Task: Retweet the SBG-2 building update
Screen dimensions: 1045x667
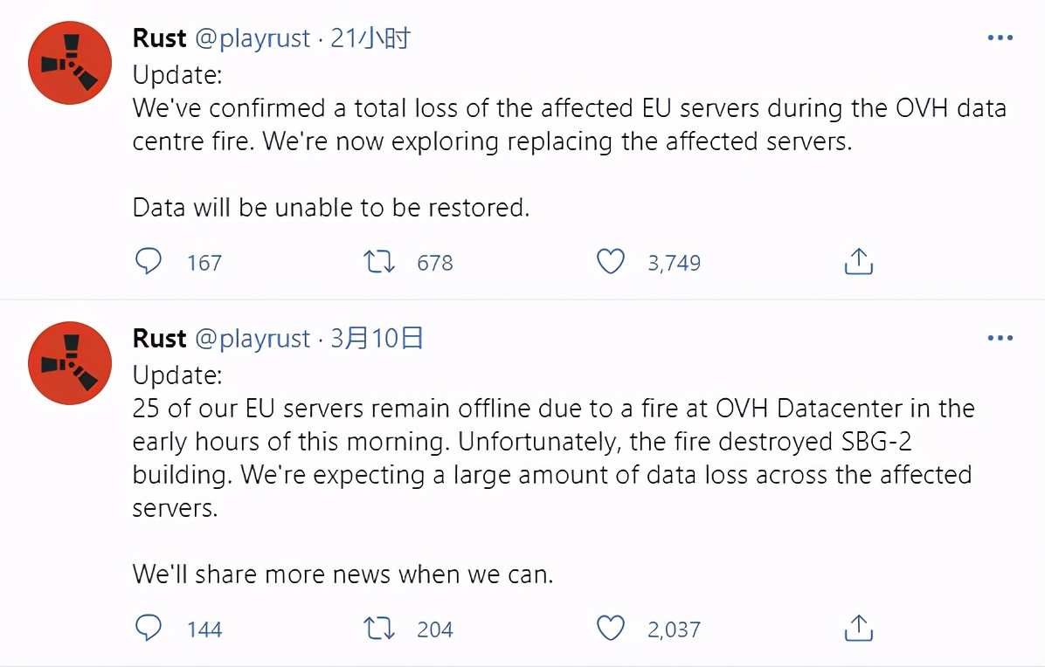Action: [x=378, y=628]
